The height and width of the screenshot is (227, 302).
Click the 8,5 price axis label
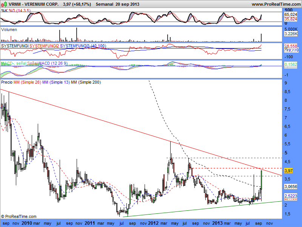(288, 92)
